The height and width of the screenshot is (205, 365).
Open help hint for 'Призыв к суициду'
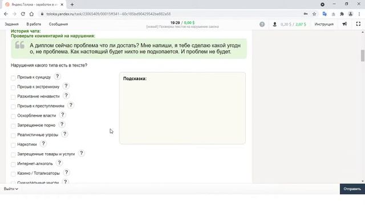(57, 76)
